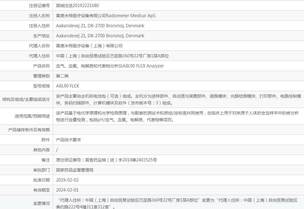This screenshot has width=304, height=209.
Task: Click the model value in 型号规格 row
Action: tap(67, 86)
